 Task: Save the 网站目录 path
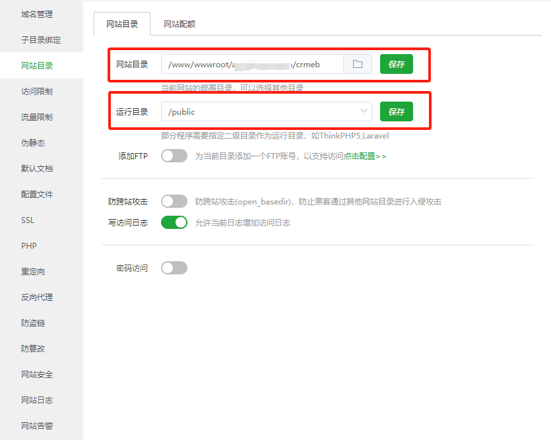pos(396,64)
